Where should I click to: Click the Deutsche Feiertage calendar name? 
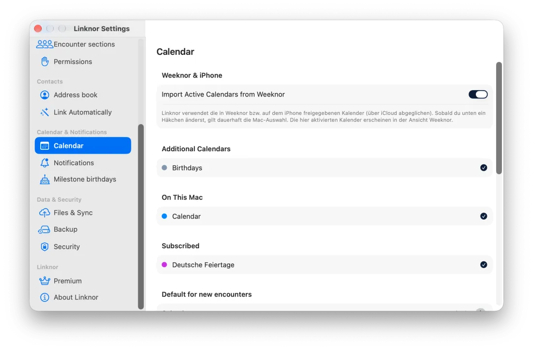click(204, 265)
